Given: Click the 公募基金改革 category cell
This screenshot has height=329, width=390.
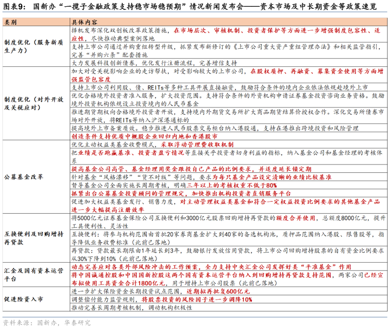Looking at the screenshot, I should click(x=23, y=176).
